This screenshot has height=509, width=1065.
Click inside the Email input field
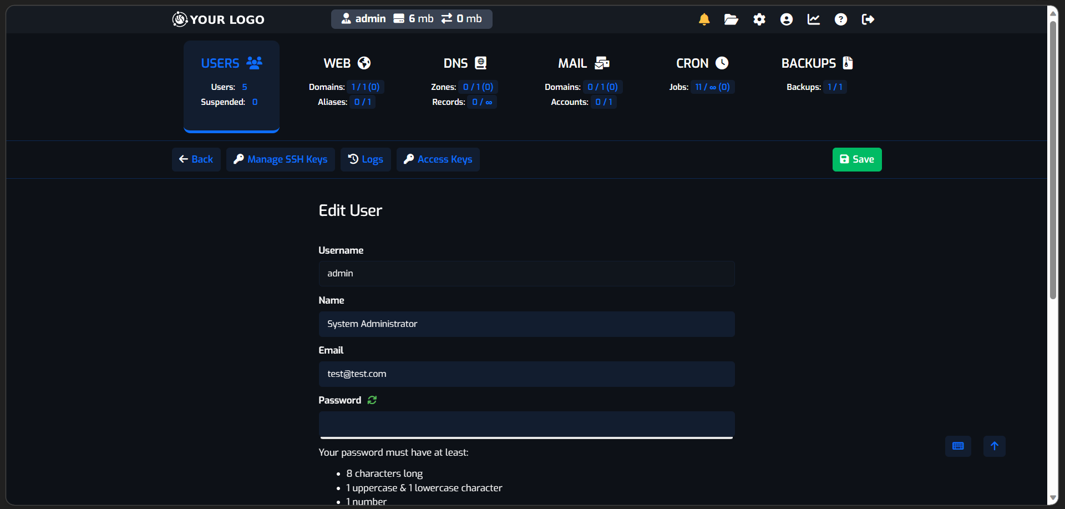(x=526, y=374)
